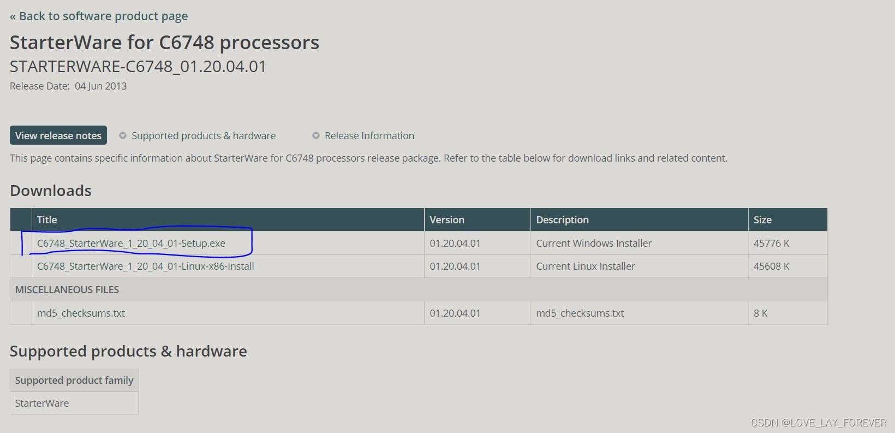The height and width of the screenshot is (433, 895).
Task: Select the 45776 K size cell
Action: [788, 243]
